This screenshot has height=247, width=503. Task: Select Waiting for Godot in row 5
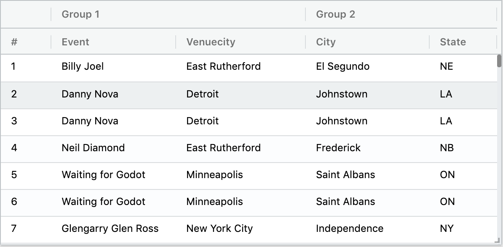point(103,175)
